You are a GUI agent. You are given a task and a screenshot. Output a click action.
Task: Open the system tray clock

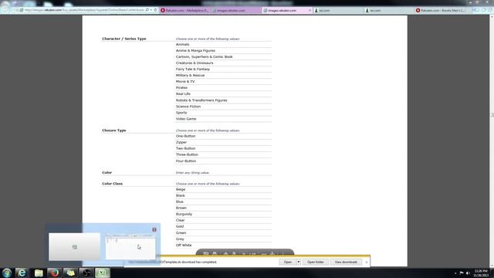tap(481, 273)
